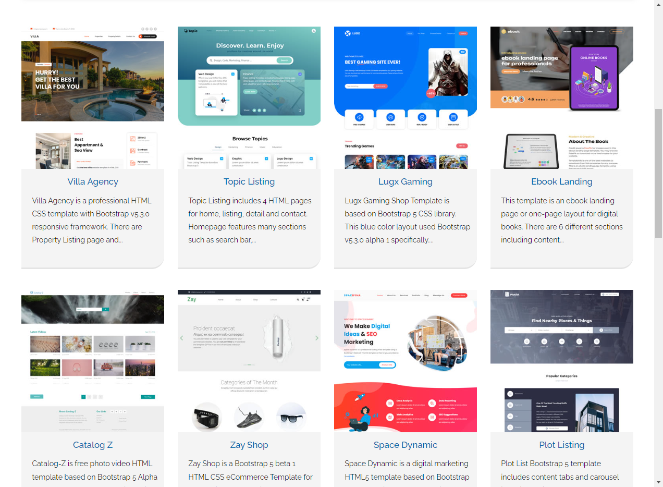
Task: Click the text "Lugx Gaming Shop Template is"
Action: click(x=397, y=201)
